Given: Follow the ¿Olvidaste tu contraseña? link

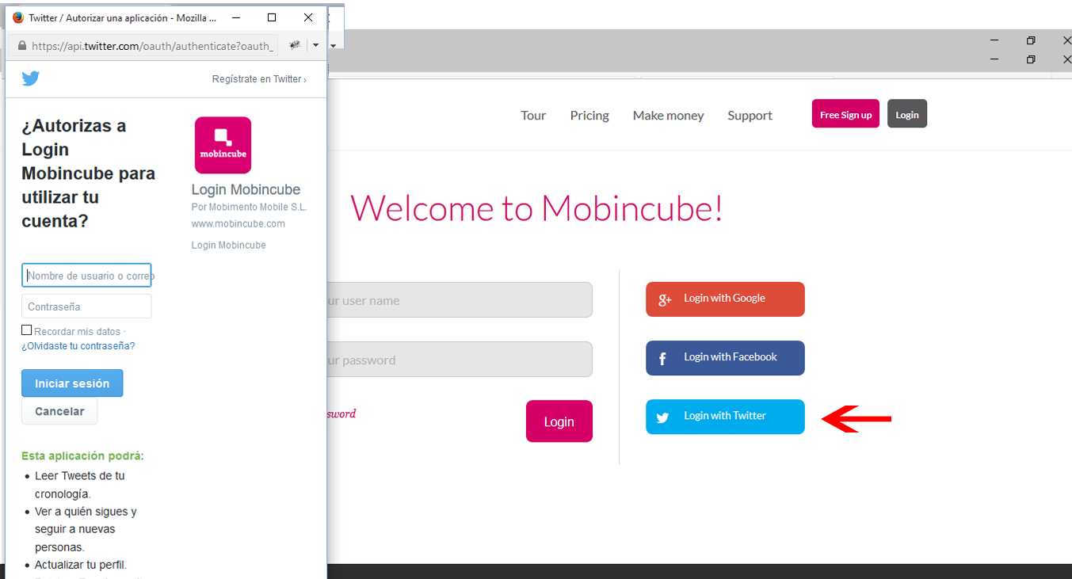Looking at the screenshot, I should [x=78, y=346].
